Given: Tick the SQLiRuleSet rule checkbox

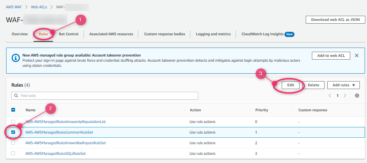Looking at the screenshot, I should (13, 153).
